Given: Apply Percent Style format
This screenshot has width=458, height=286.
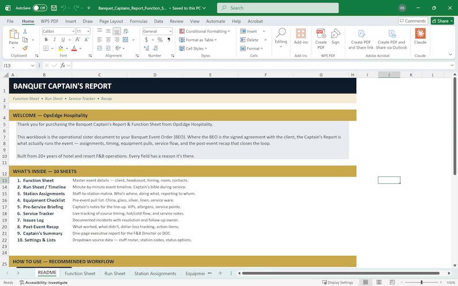Looking at the screenshot, I should (x=160, y=40).
